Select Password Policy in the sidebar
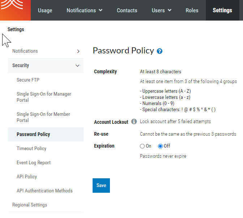The image size is (243, 218). 46,134
